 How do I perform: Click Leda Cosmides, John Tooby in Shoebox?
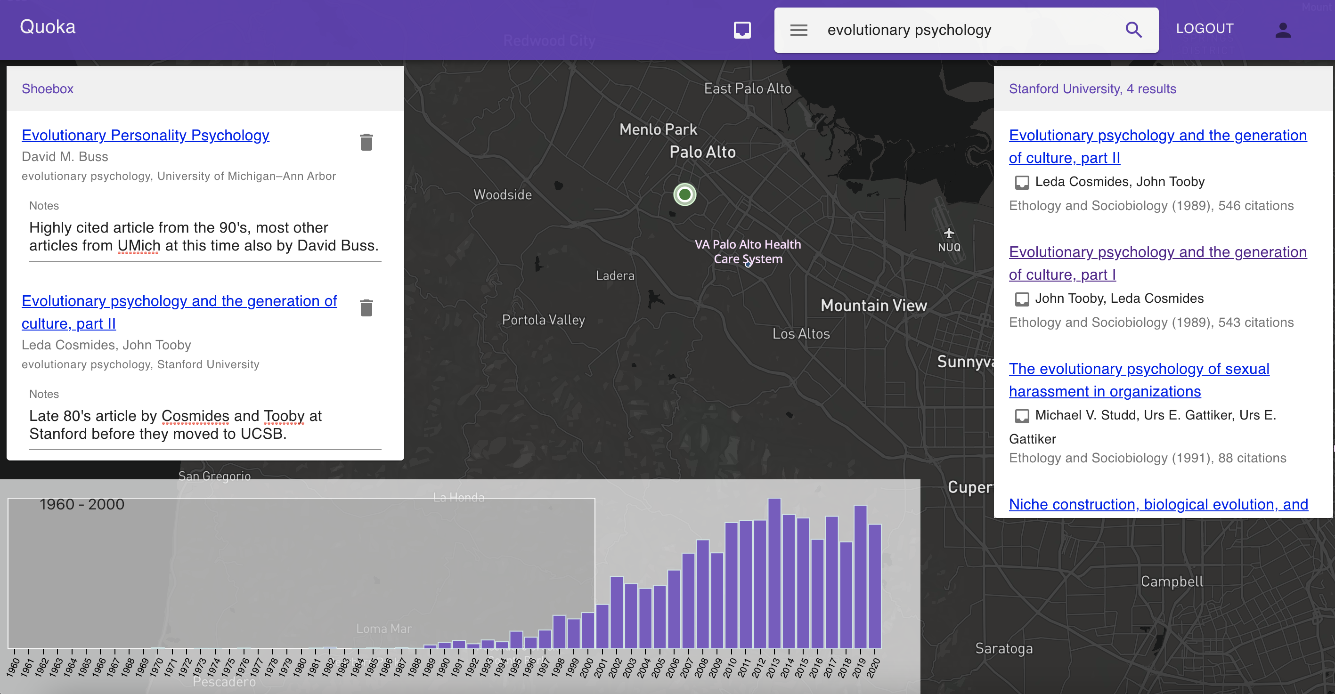(x=106, y=345)
